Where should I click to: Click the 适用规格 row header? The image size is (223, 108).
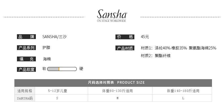[x=25, y=91]
